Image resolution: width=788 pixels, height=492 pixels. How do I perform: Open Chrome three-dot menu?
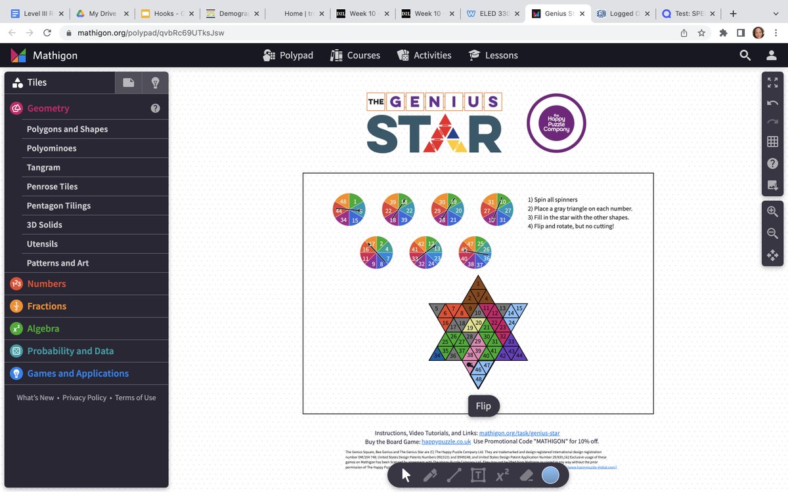[776, 33]
